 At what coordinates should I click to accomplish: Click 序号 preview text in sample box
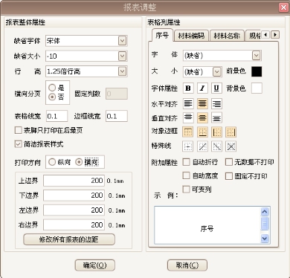pos(207,228)
